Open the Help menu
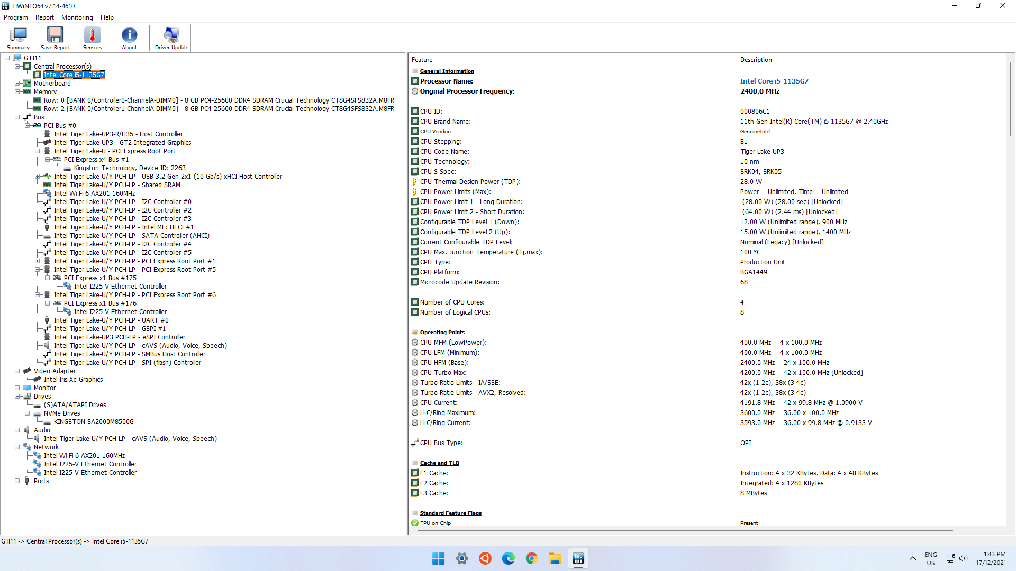The height and width of the screenshot is (571, 1016). (107, 17)
